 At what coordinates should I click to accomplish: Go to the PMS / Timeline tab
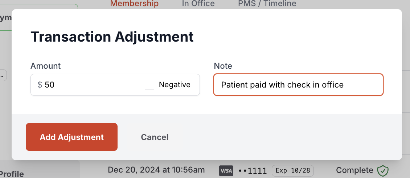point(267,4)
